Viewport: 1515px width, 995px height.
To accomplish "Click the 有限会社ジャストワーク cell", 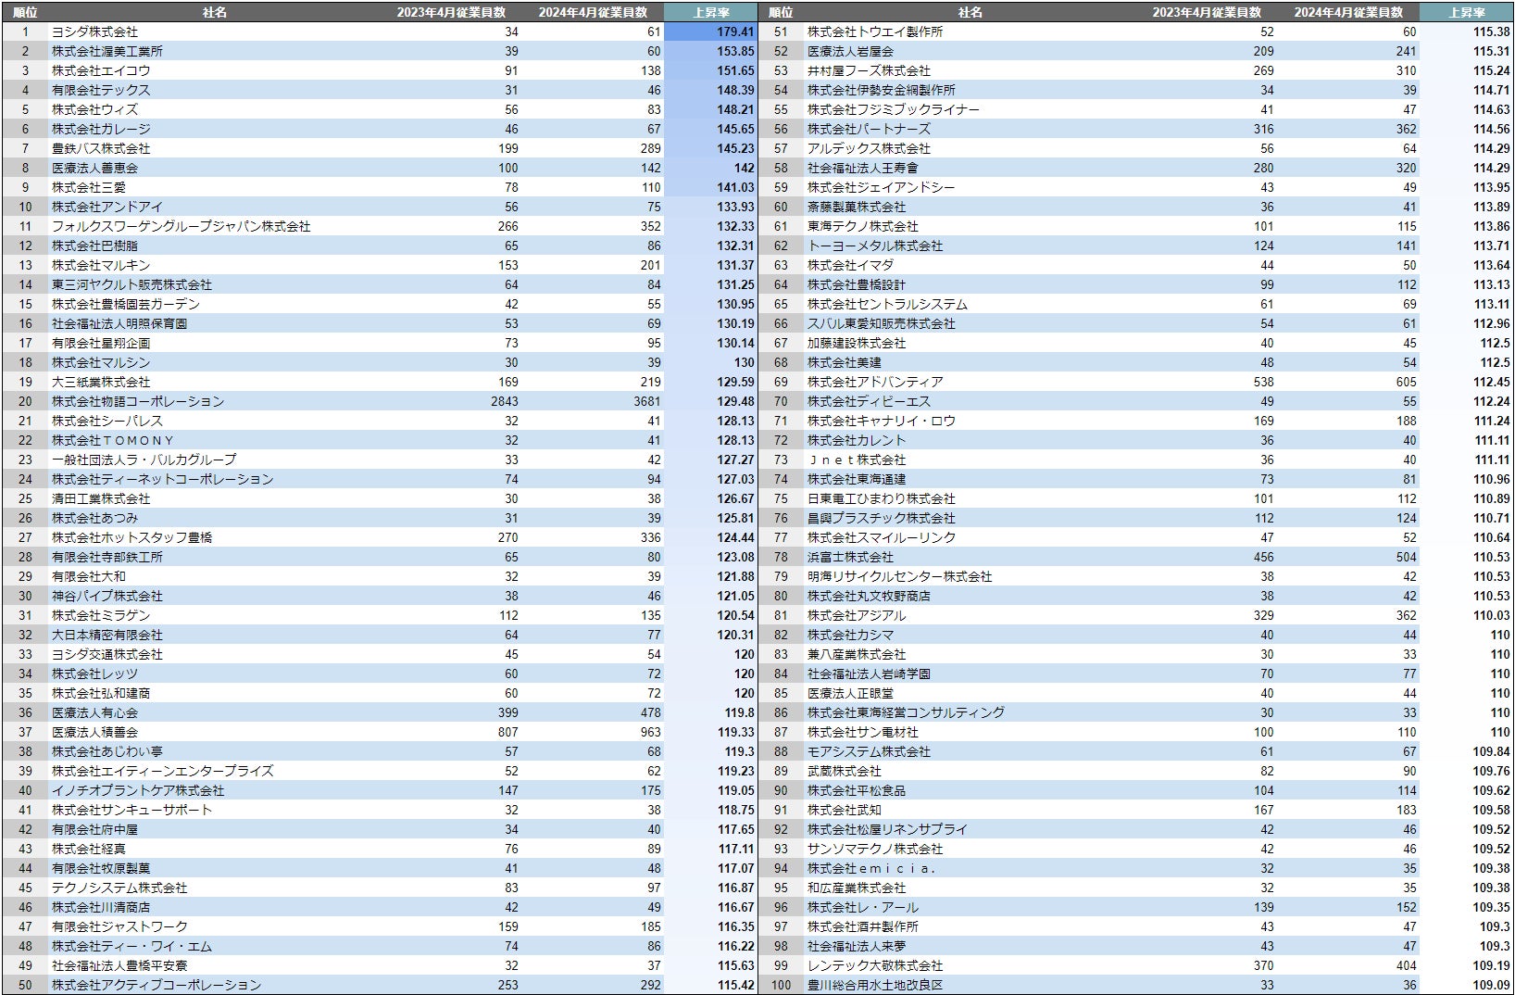I will point(119,926).
